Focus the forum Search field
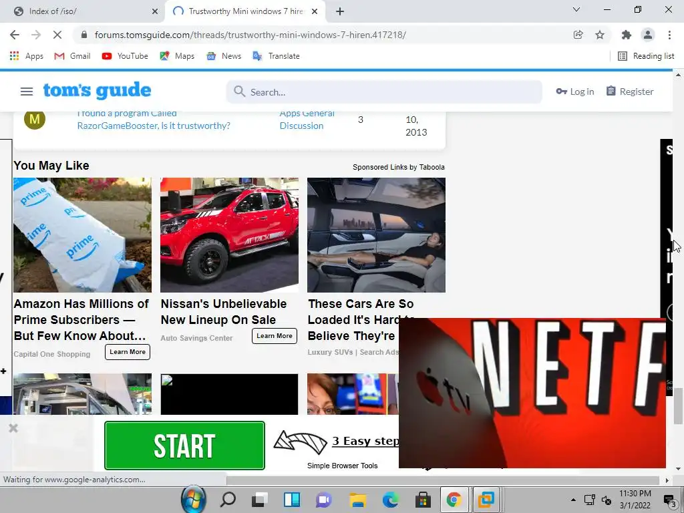Screen dimensions: 684x513 point(384,92)
